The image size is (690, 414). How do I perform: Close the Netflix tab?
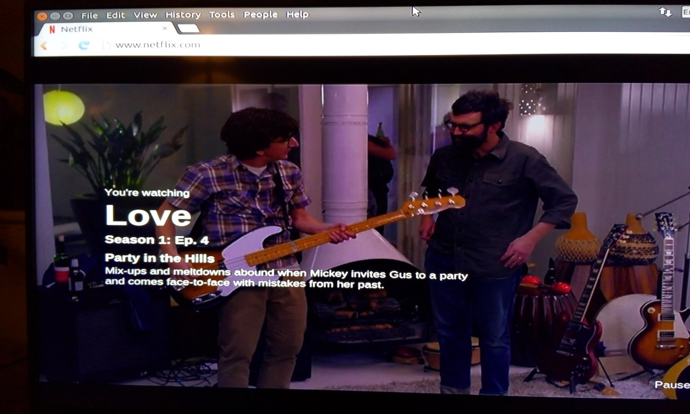click(x=164, y=28)
